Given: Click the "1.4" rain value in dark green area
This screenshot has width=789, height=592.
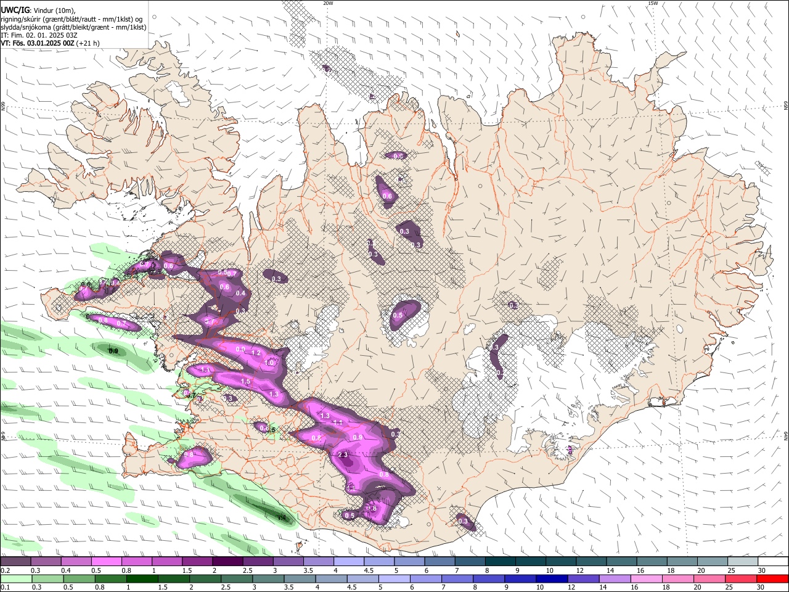Looking at the screenshot, I should click(x=282, y=518).
